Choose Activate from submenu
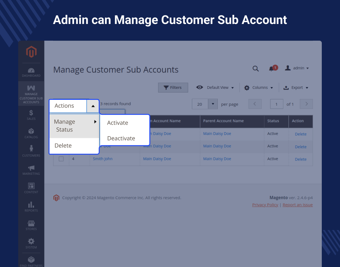Screen dimensions: 340x267 (117, 123)
